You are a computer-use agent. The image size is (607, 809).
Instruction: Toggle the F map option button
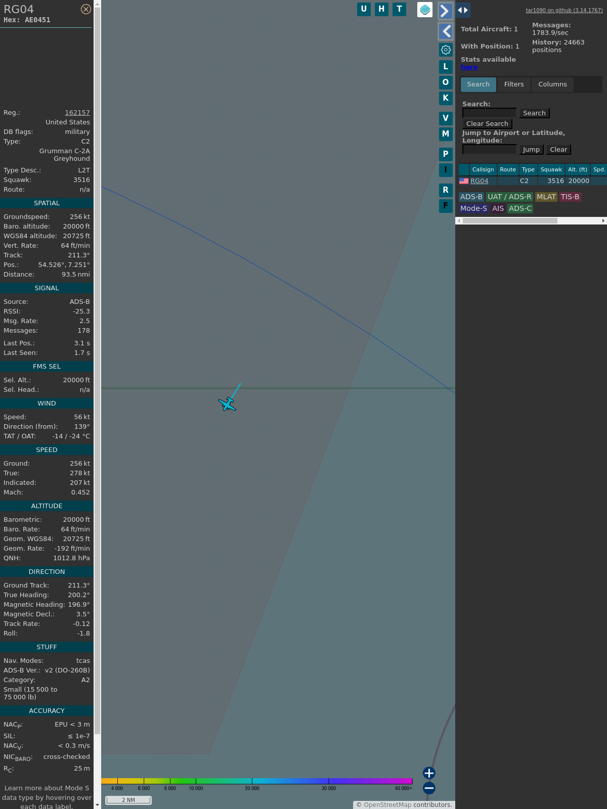pyautogui.click(x=446, y=206)
